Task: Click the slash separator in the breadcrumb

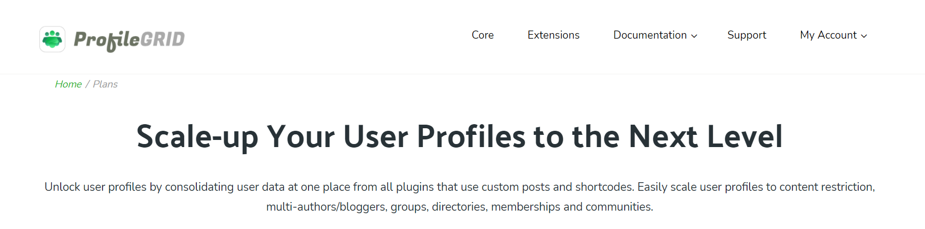Action: [x=87, y=84]
